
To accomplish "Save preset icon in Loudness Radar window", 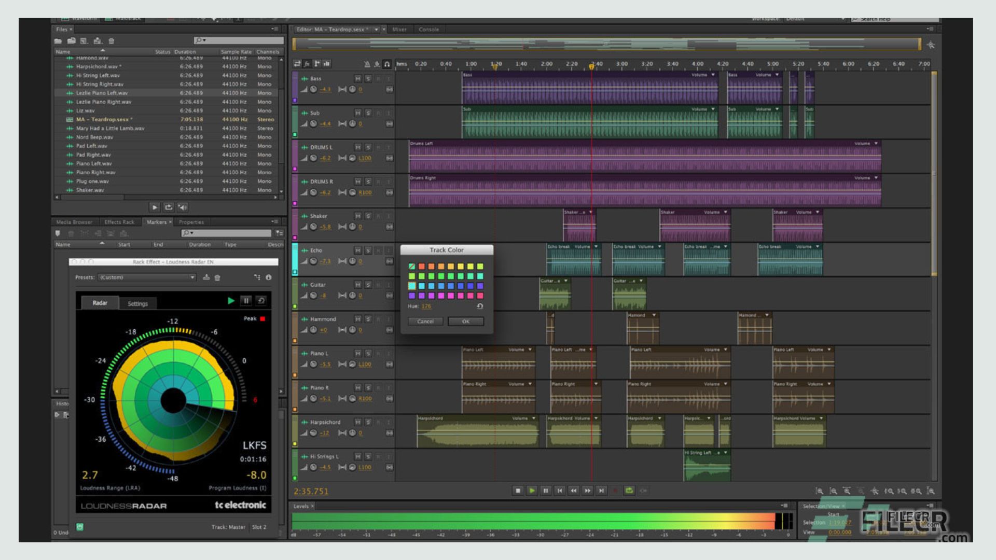I will [206, 277].
